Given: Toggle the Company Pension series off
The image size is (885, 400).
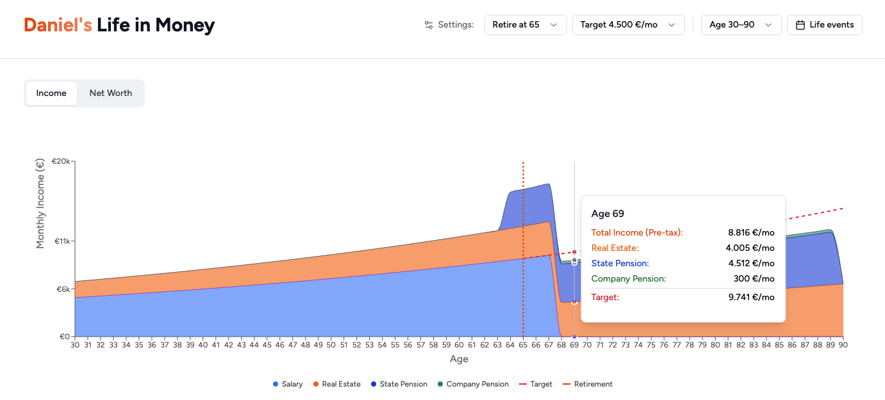Looking at the screenshot, I should click(477, 384).
